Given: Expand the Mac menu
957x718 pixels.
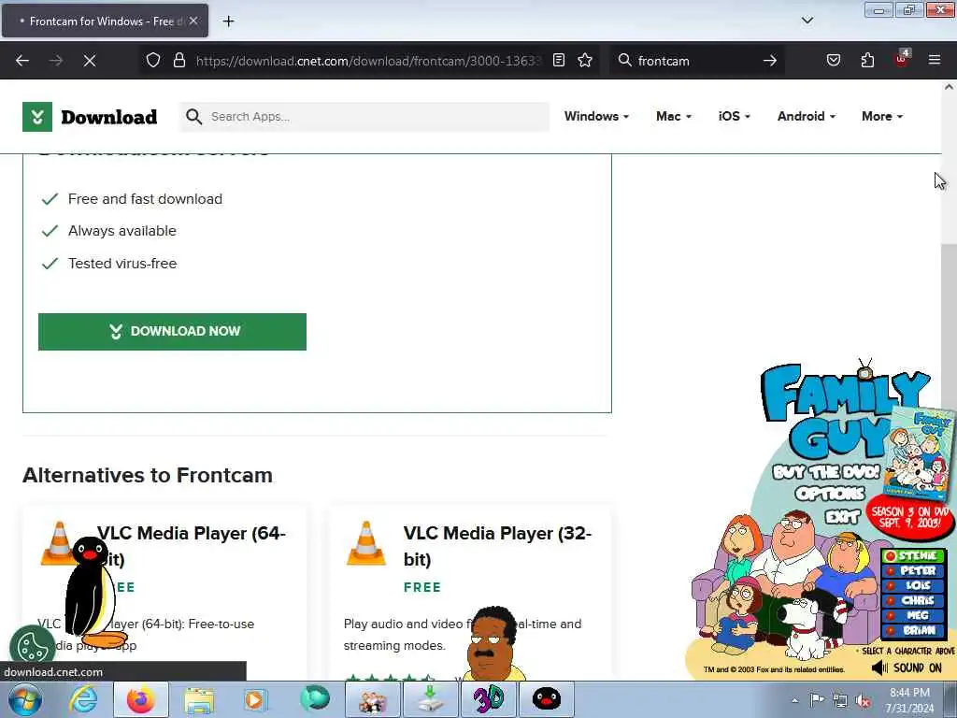Looking at the screenshot, I should pyautogui.click(x=673, y=116).
